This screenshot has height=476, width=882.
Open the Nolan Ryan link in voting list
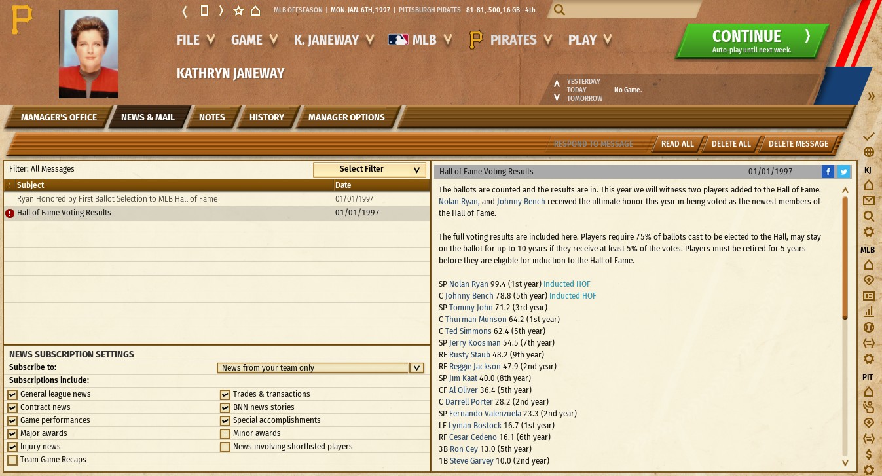469,284
